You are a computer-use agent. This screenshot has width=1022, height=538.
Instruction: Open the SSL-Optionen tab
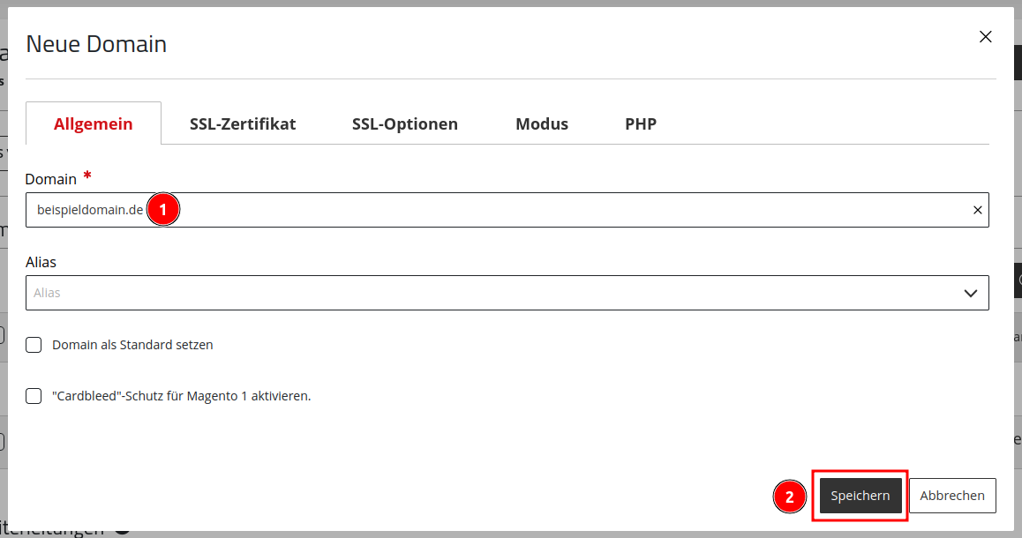(x=405, y=123)
